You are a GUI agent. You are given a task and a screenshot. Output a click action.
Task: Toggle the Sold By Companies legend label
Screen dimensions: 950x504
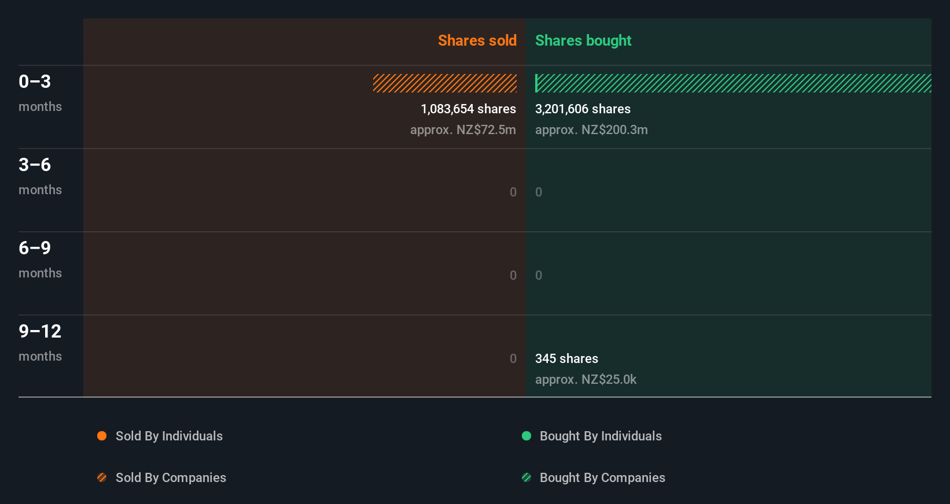click(171, 477)
